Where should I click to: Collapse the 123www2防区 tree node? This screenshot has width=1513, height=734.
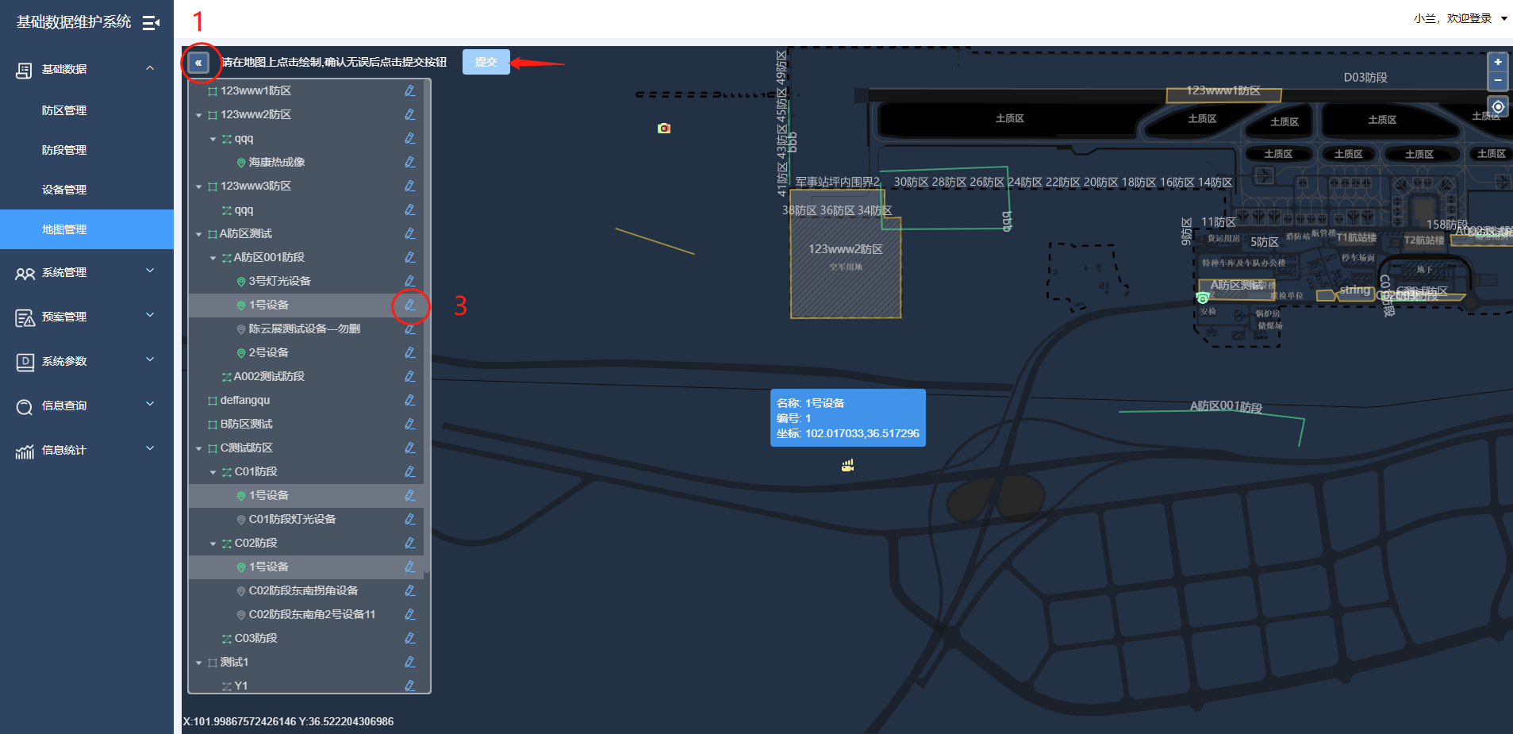[x=199, y=115]
